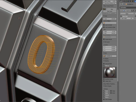Click the Edge Split modifier name field

coord(128,10)
